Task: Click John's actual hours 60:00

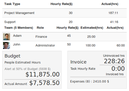Action: 121,45
